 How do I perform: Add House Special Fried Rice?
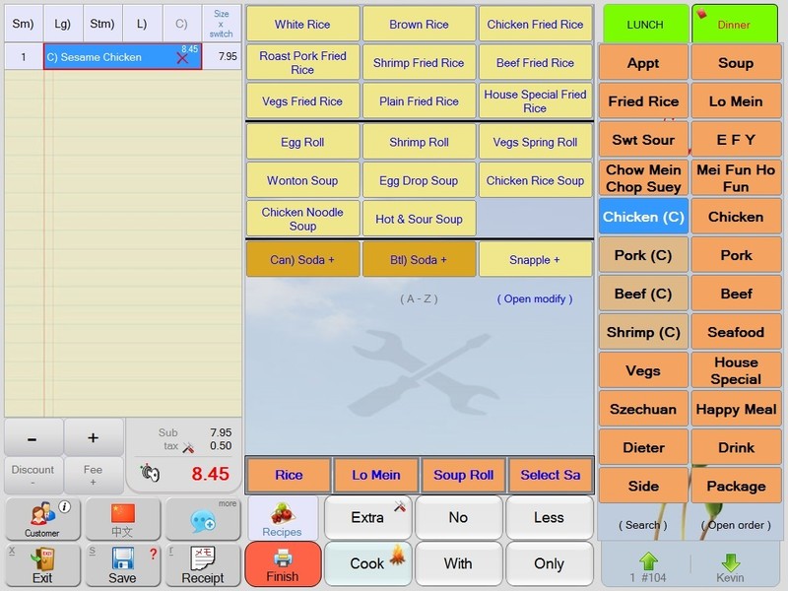(535, 101)
